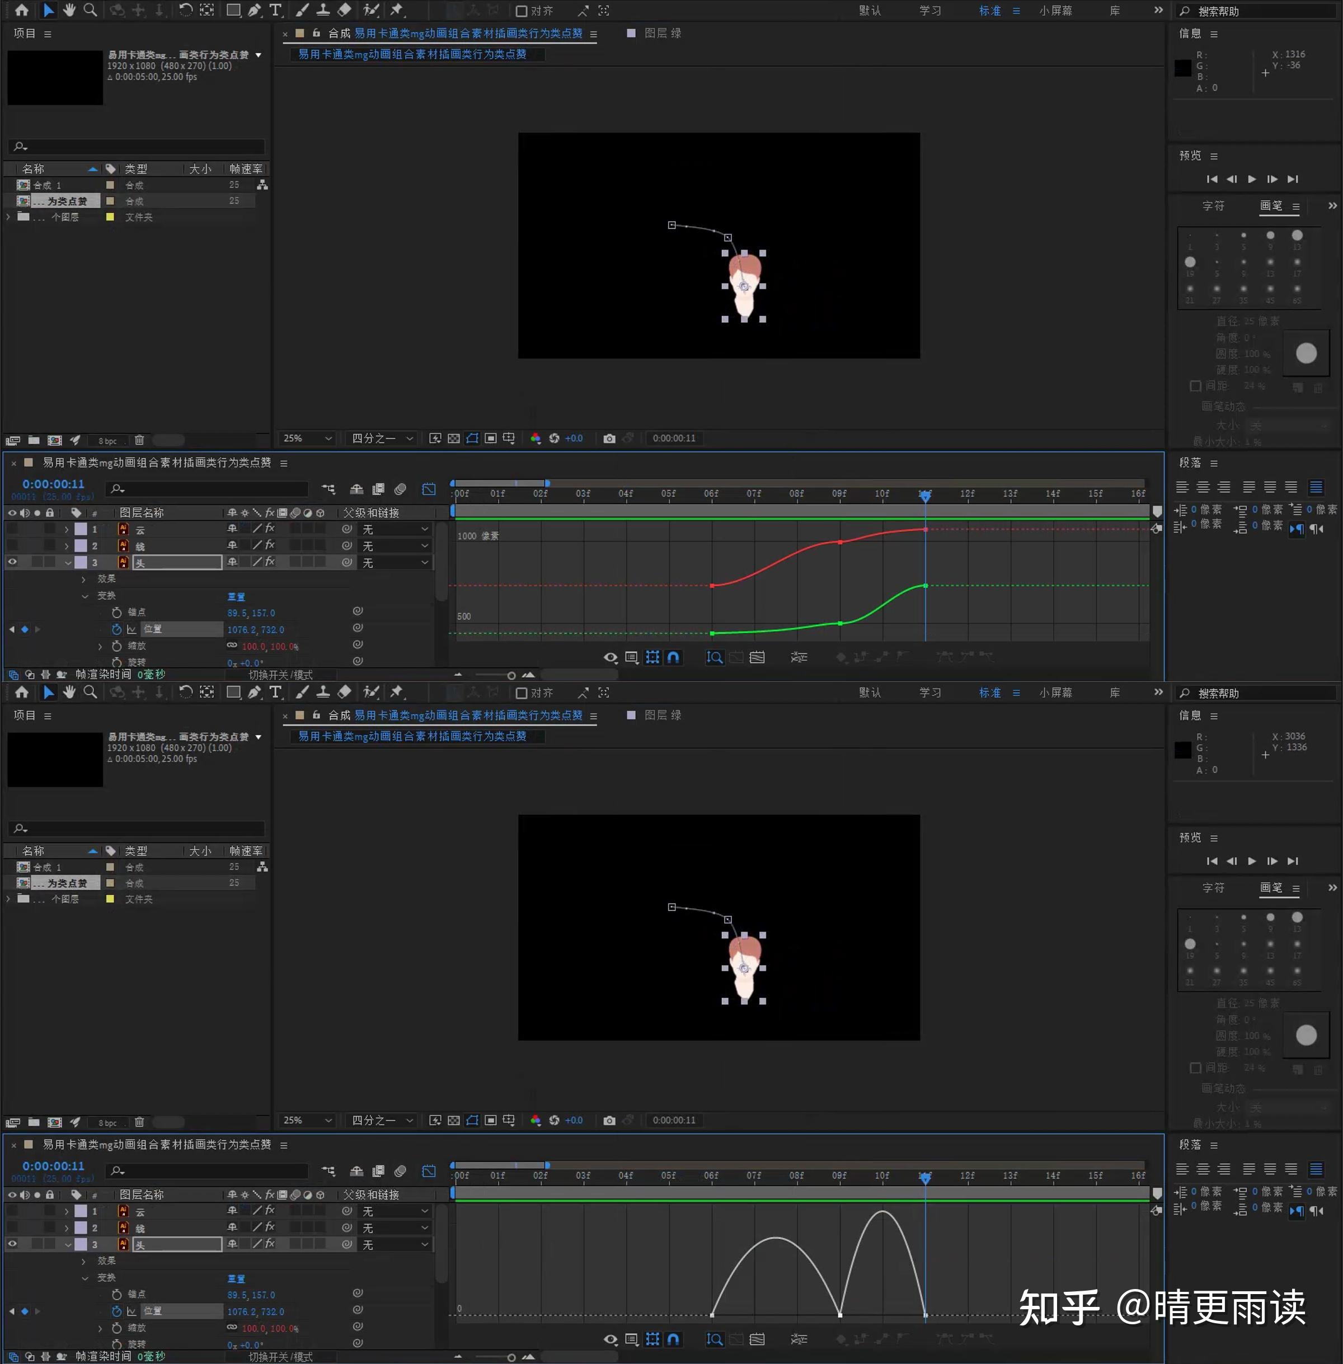Click the snapshot camera icon under the upper composition viewer
This screenshot has width=1343, height=1364.
(609, 438)
